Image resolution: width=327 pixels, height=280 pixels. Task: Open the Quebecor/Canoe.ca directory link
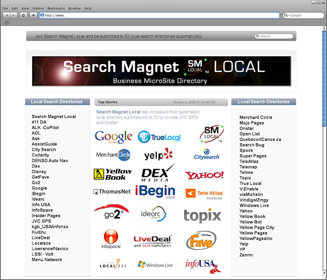(260, 140)
